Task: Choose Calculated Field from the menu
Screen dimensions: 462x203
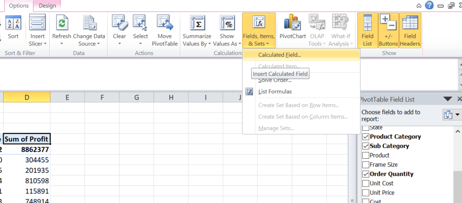Action: point(280,55)
